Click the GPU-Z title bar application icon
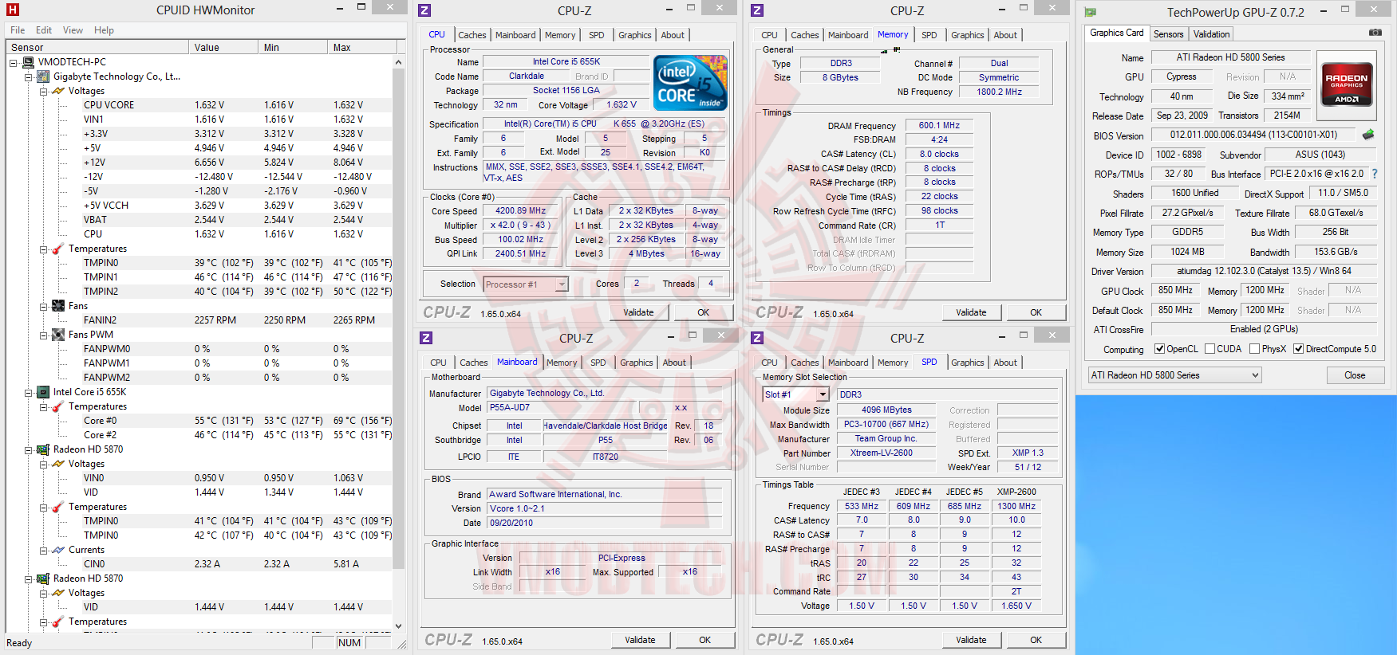Screen dimensions: 1397x655 [1091, 12]
